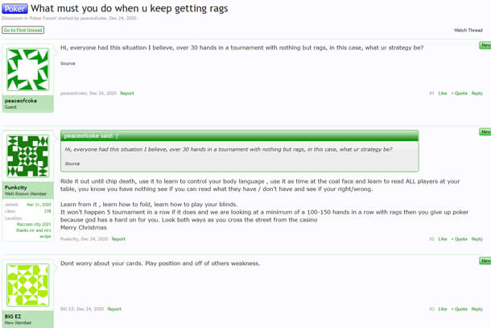Open Punkcity's profile username link
This screenshot has width=491, height=328.
[15, 188]
